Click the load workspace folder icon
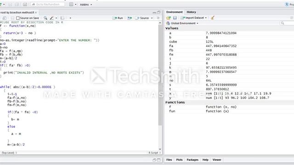The width and height of the screenshot is (294, 165). [x=169, y=18]
